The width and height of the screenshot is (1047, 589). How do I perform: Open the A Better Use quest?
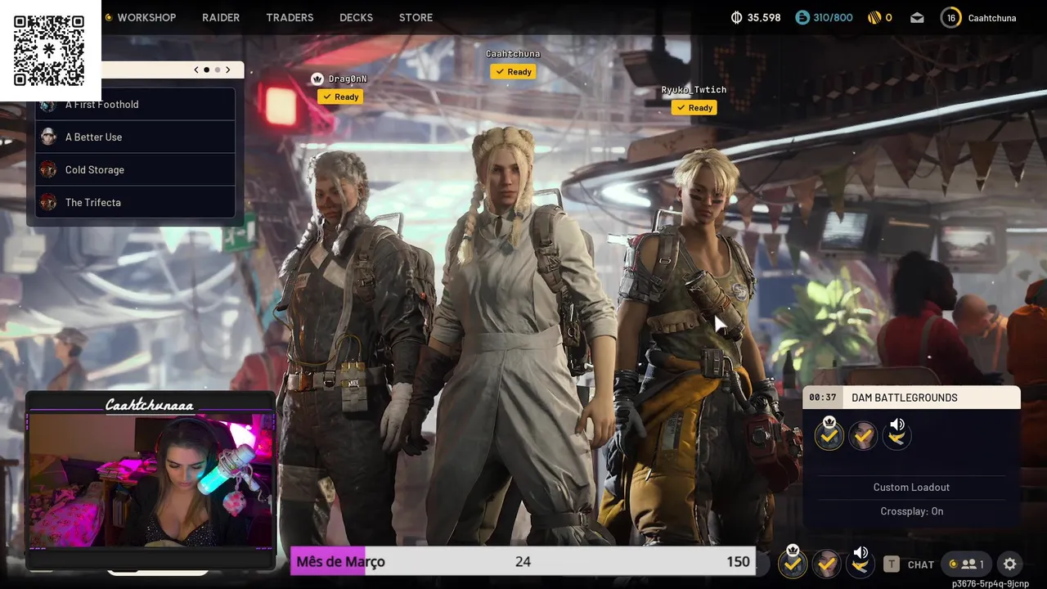[135, 137]
